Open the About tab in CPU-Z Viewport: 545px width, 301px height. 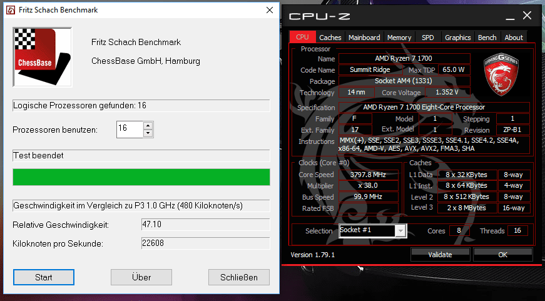(513, 38)
